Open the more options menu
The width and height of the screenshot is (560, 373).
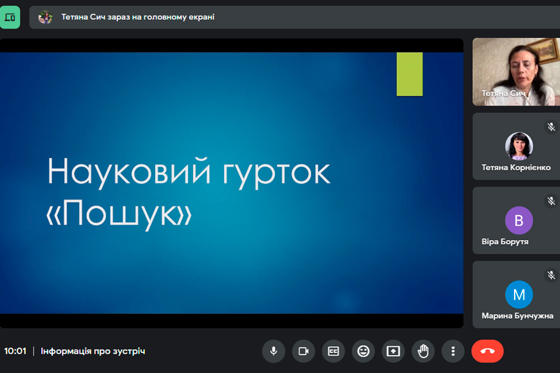pos(453,351)
